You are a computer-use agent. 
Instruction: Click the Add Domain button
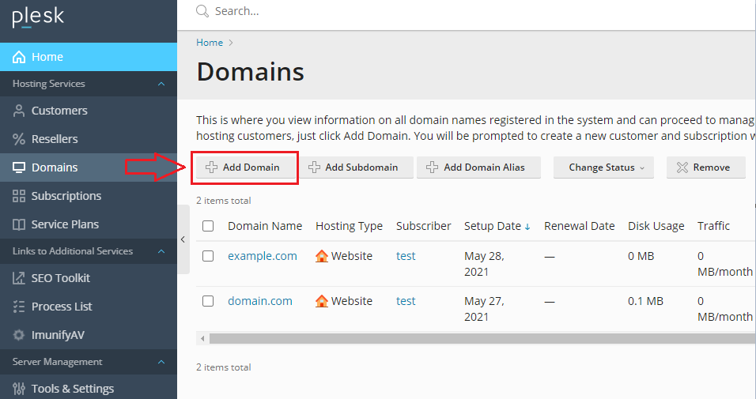click(x=243, y=168)
